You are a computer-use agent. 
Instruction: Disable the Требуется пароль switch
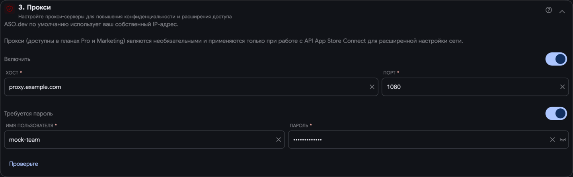556,114
